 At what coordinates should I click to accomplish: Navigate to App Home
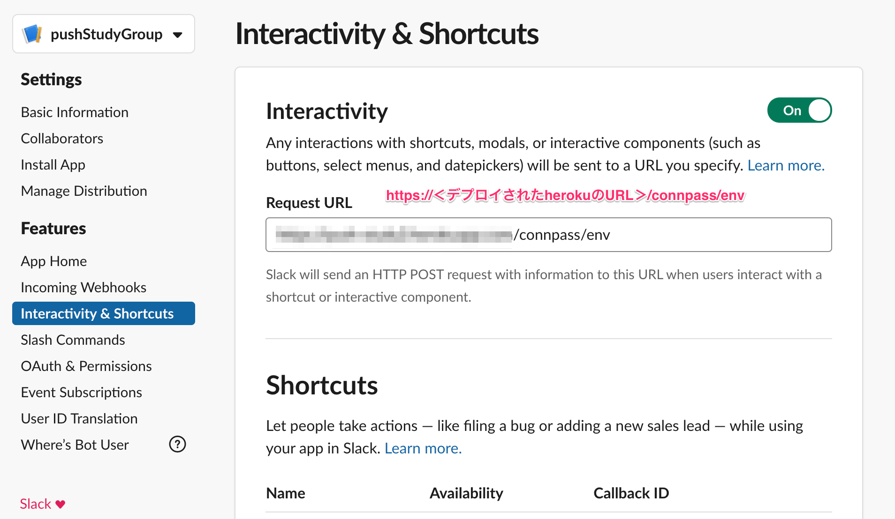tap(54, 261)
